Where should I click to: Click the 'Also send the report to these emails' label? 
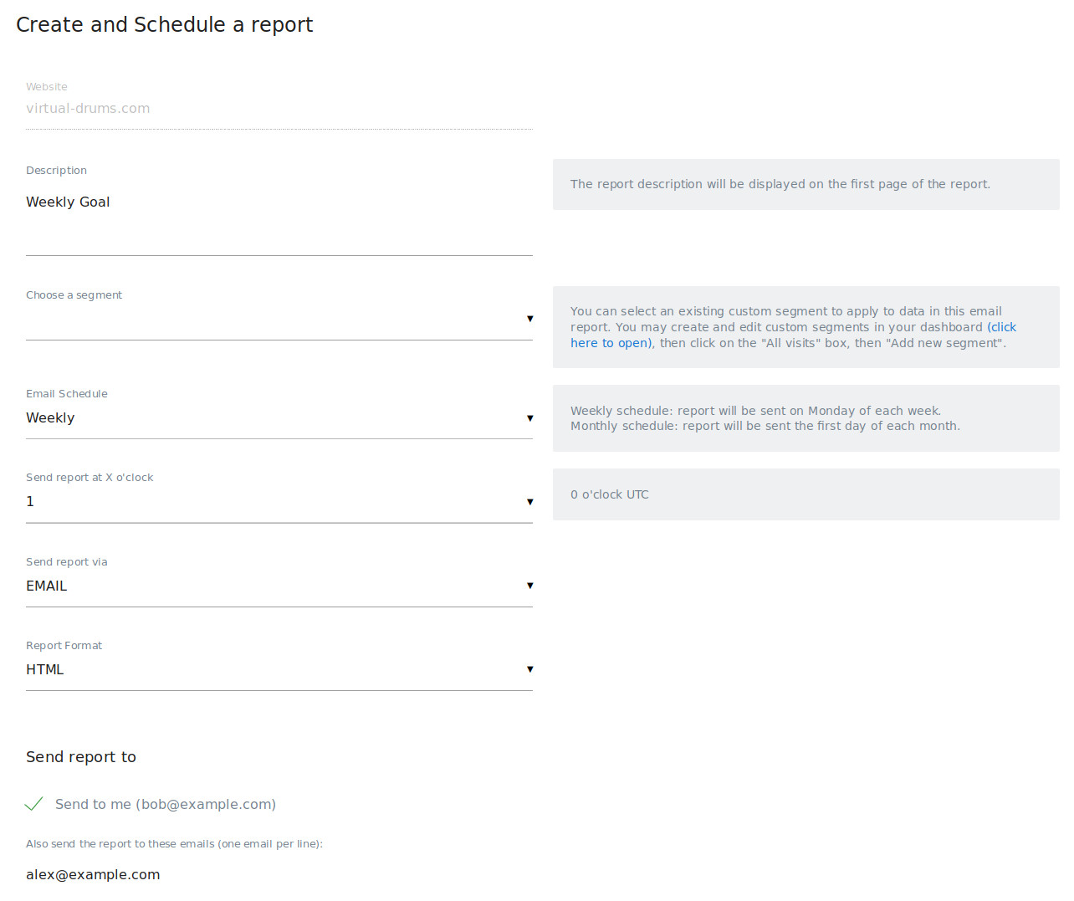(174, 844)
